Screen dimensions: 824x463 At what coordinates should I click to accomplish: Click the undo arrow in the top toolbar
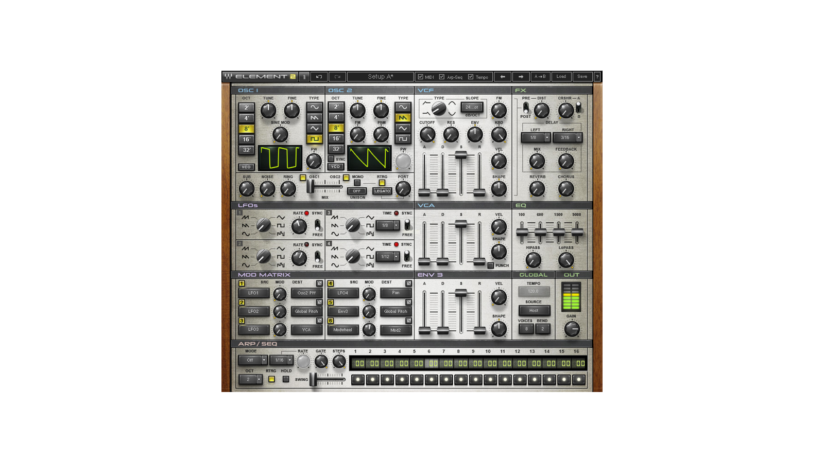[x=319, y=76]
